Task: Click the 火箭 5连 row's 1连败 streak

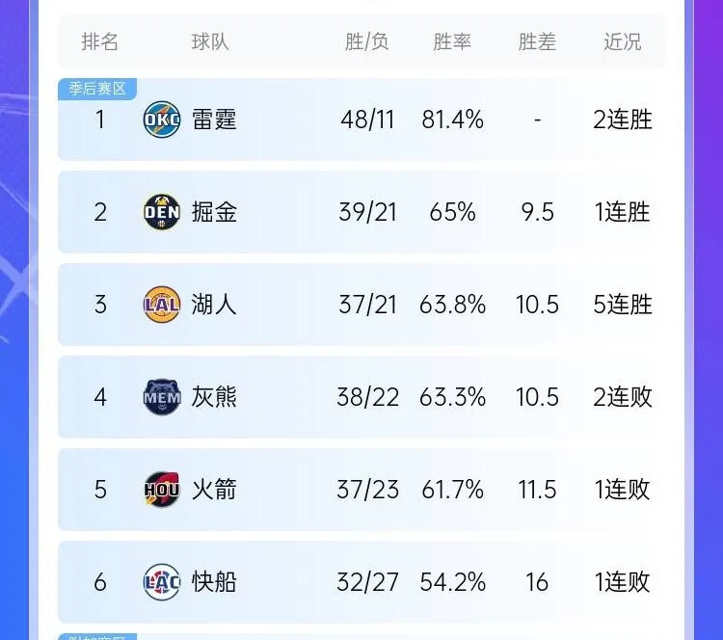Action: (623, 490)
